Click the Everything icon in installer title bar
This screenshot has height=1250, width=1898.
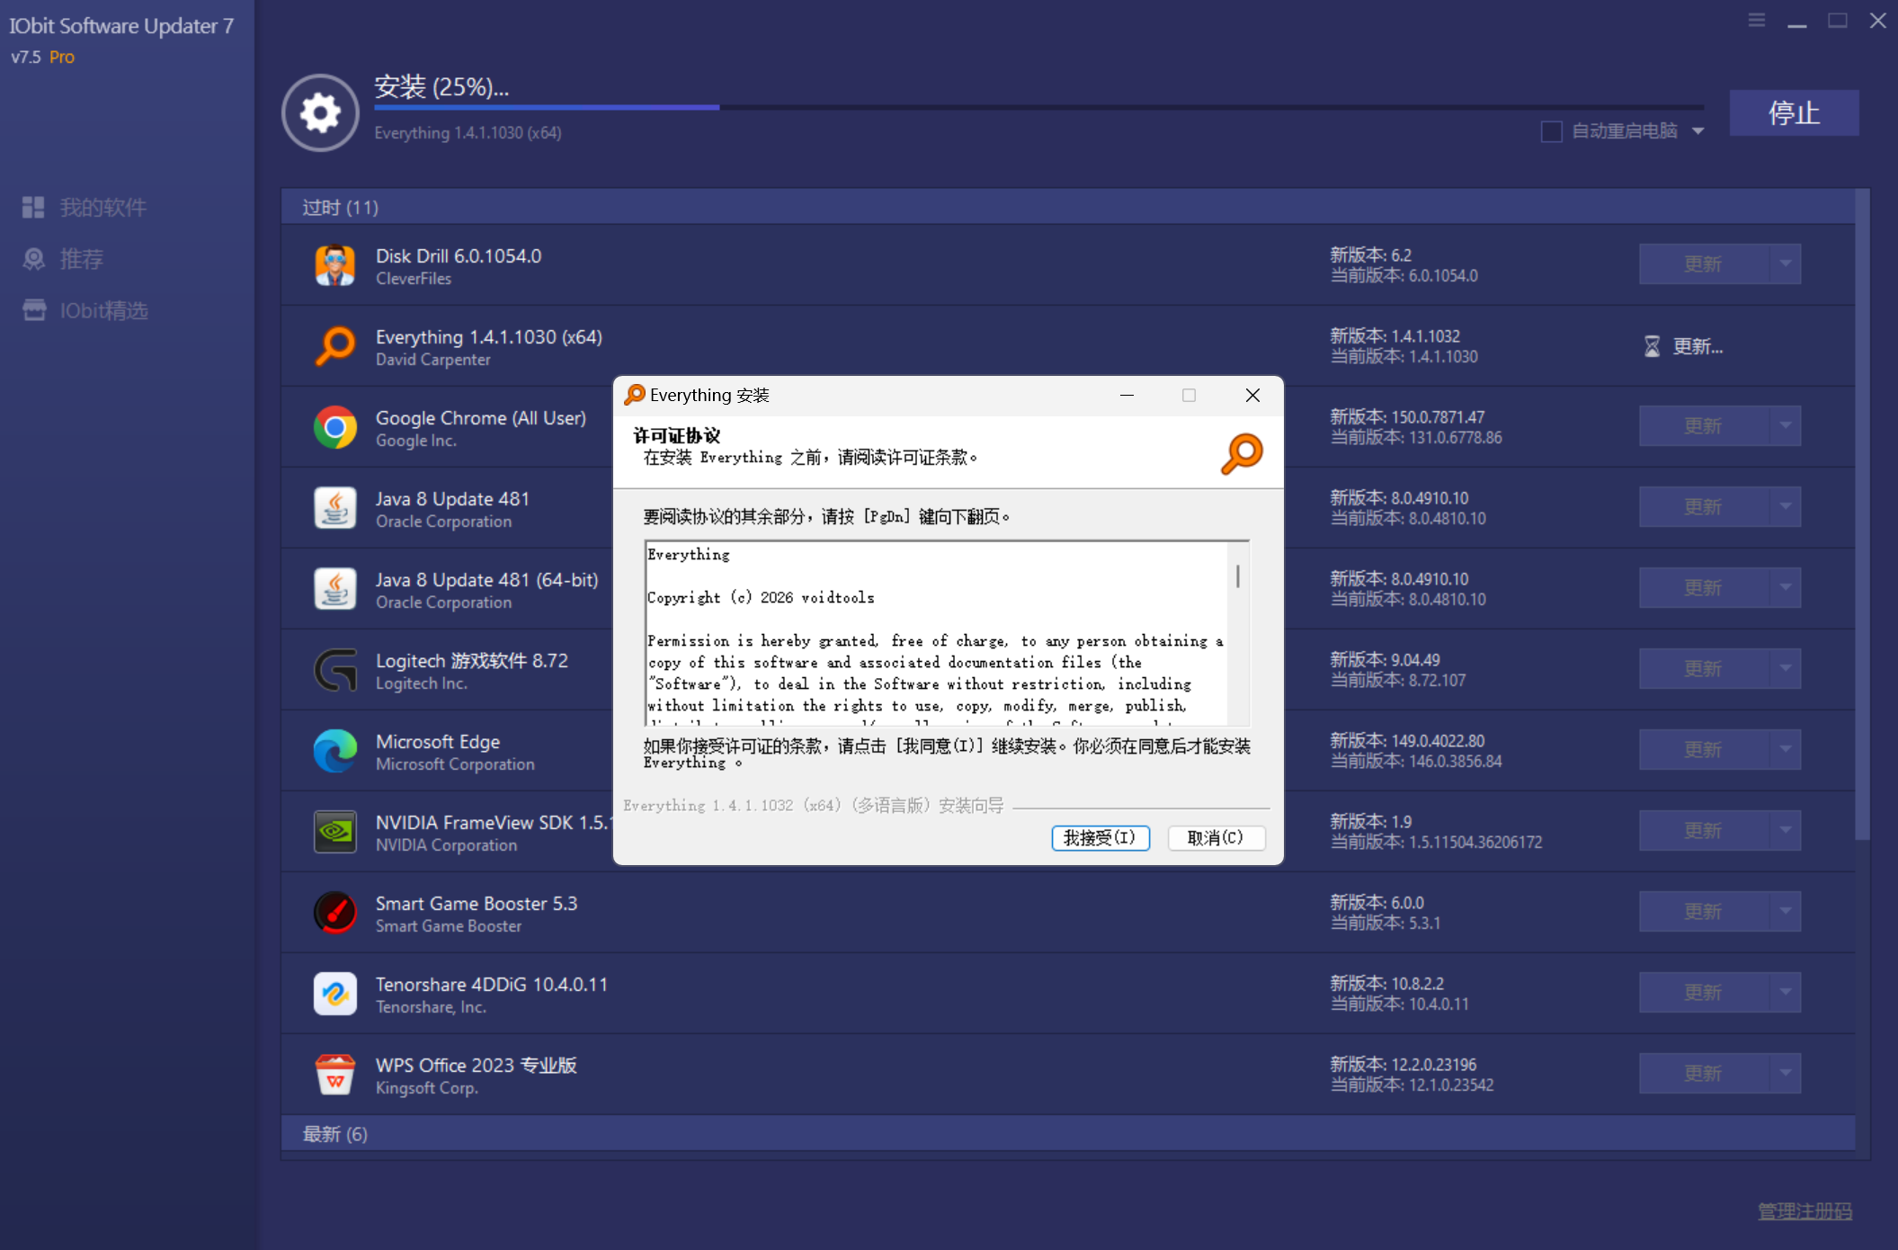click(x=635, y=395)
